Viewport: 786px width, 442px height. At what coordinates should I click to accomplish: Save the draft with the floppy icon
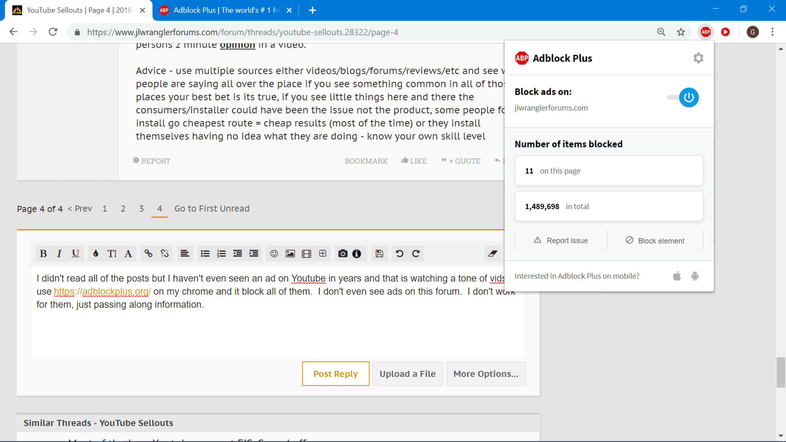(x=379, y=253)
